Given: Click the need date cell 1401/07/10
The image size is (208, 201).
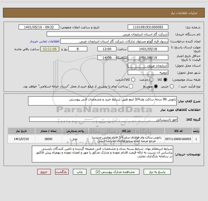Looking at the screenshot, I should coord(21,139).
